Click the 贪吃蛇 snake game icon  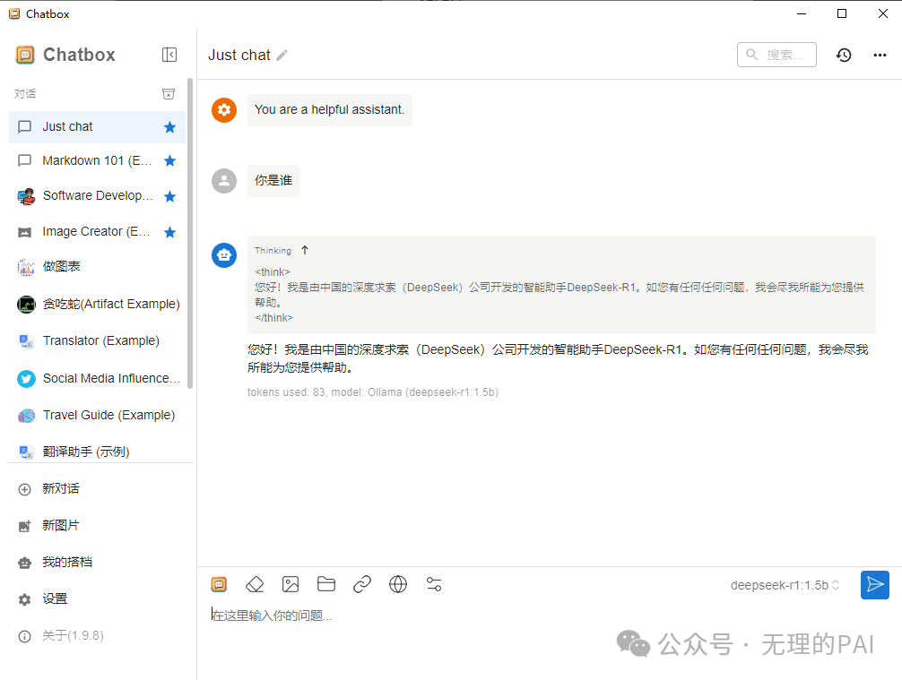pos(26,304)
